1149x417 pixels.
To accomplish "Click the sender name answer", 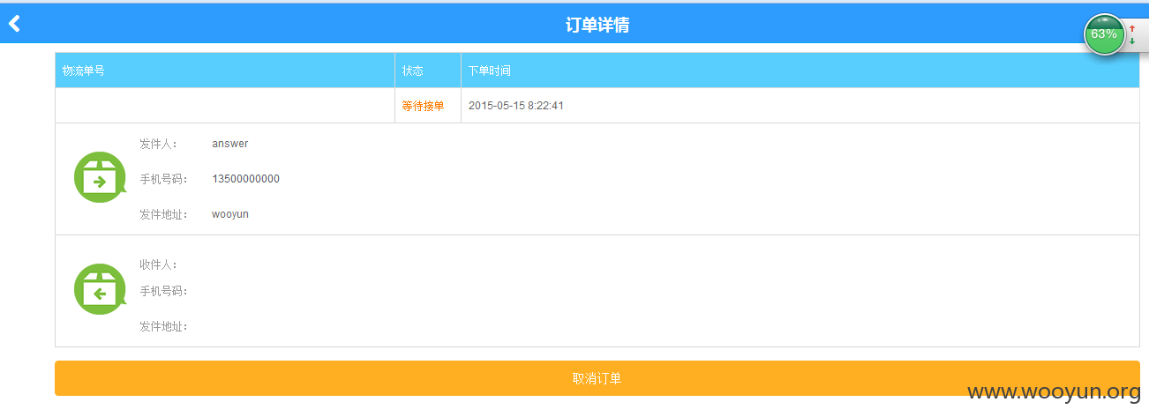I will tap(230, 144).
